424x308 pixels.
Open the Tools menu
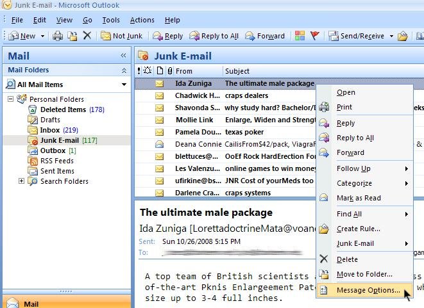click(111, 20)
